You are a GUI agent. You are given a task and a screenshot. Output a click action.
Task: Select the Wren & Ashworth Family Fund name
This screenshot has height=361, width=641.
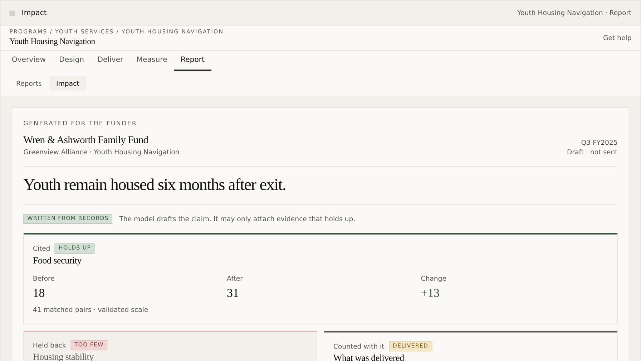86,140
